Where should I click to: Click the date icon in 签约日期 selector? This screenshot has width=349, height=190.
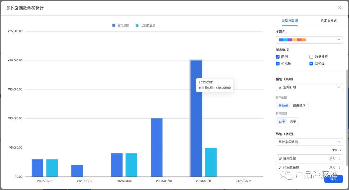click(280, 87)
